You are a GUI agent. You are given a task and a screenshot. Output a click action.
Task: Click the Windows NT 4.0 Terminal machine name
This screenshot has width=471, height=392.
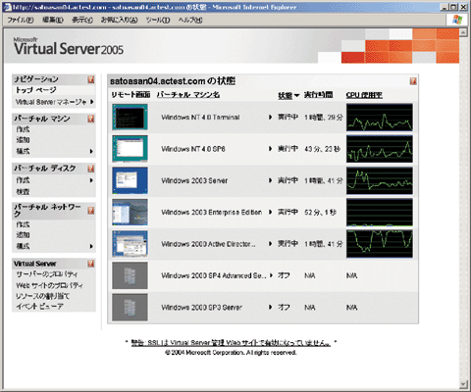click(200, 118)
